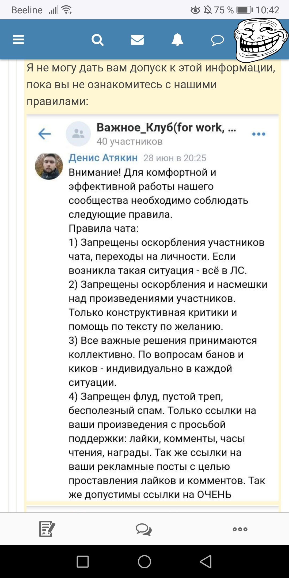Tap the search magnifier icon
The width and height of the screenshot is (289, 578).
97,40
